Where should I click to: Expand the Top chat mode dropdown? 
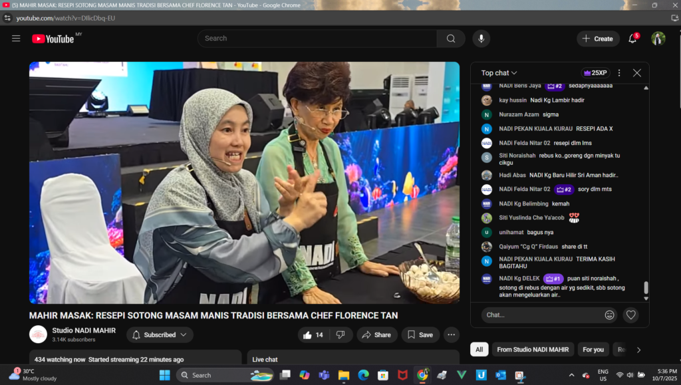(499, 73)
